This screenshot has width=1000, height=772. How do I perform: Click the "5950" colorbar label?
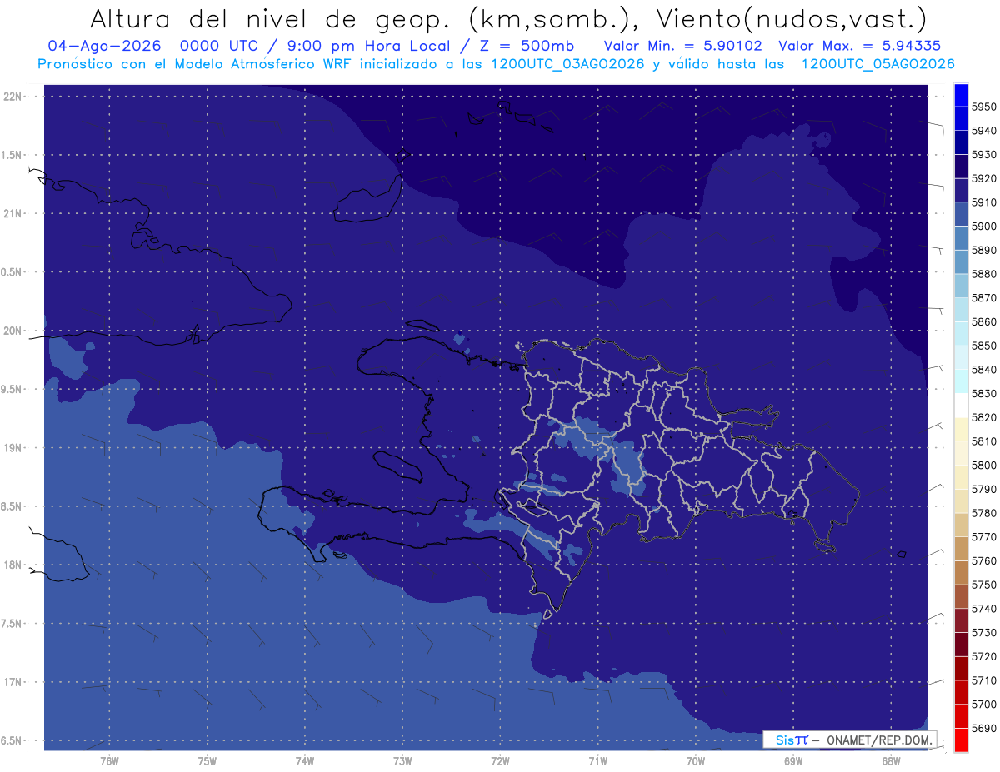(984, 107)
